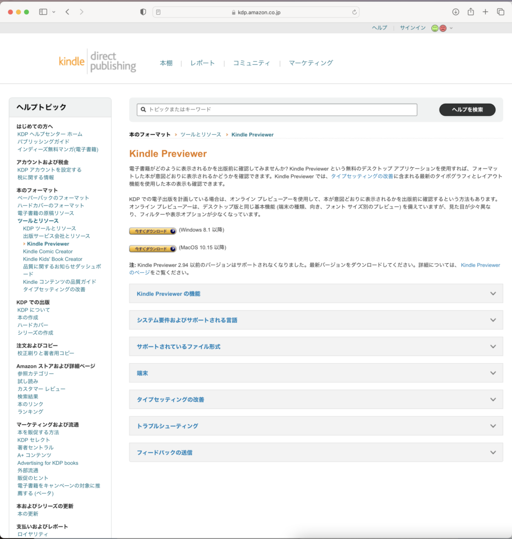Click the Share icon in Safari toolbar

pos(470,12)
